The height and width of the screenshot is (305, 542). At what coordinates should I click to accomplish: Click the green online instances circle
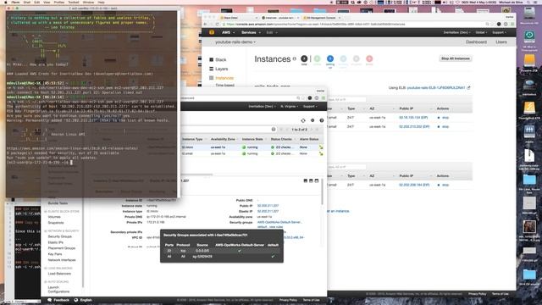click(317, 58)
